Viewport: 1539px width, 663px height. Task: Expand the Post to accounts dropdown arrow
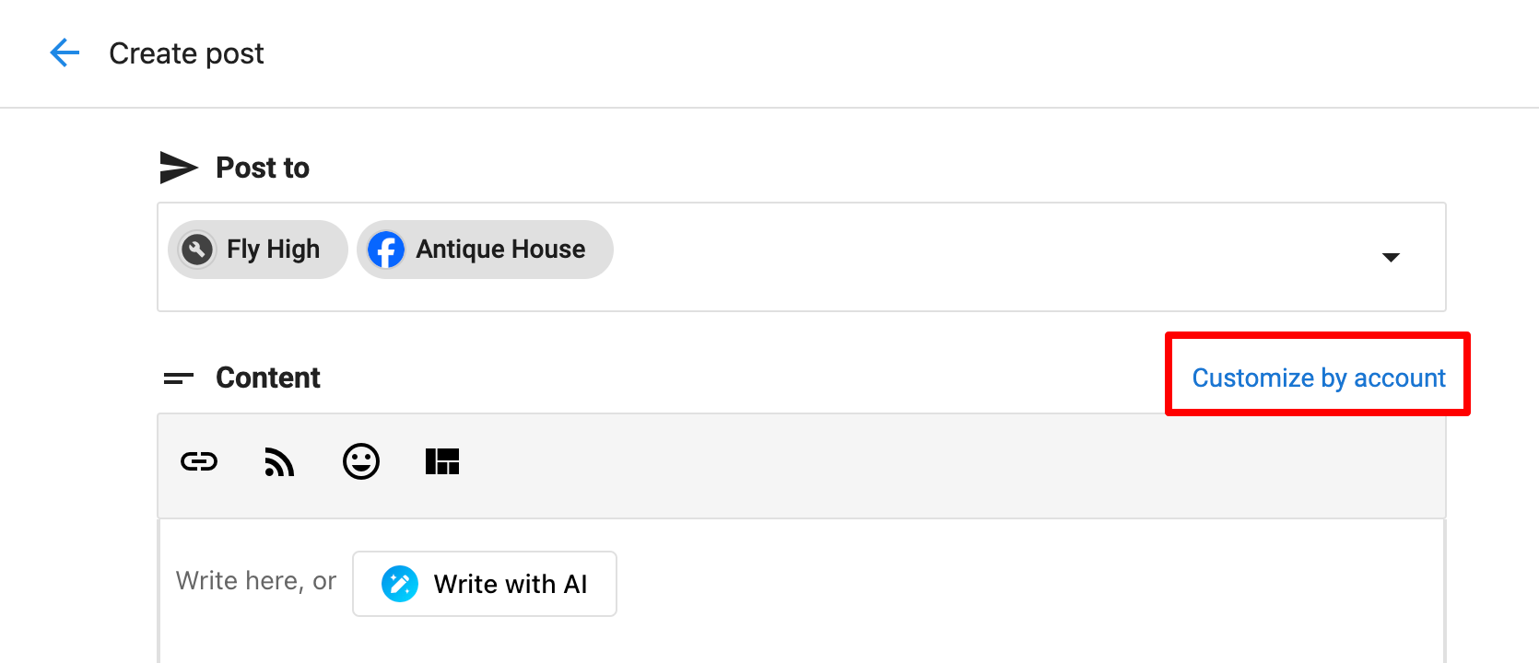[1391, 257]
